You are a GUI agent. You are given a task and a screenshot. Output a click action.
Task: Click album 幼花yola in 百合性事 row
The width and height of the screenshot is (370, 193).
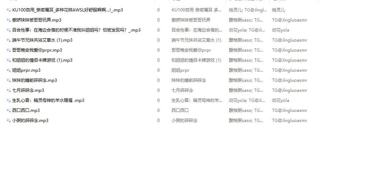(280, 30)
